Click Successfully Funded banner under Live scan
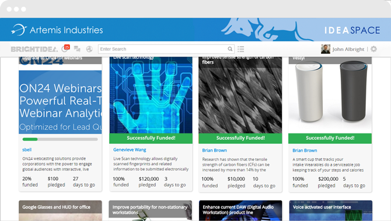 click(x=151, y=138)
